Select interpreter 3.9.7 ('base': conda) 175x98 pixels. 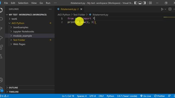tap(127, 96)
